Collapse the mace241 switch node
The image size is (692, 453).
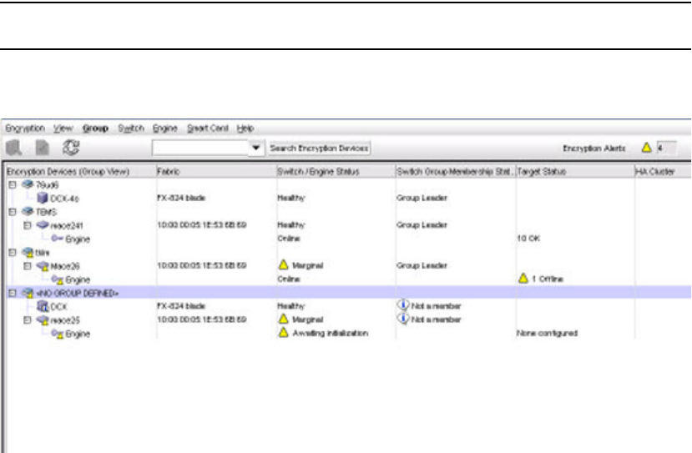pyautogui.click(x=26, y=225)
